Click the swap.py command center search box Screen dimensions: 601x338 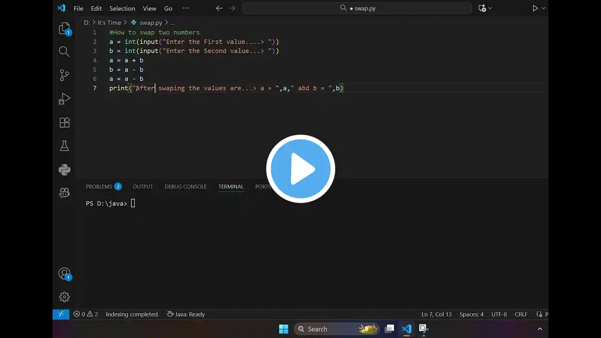pos(357,8)
